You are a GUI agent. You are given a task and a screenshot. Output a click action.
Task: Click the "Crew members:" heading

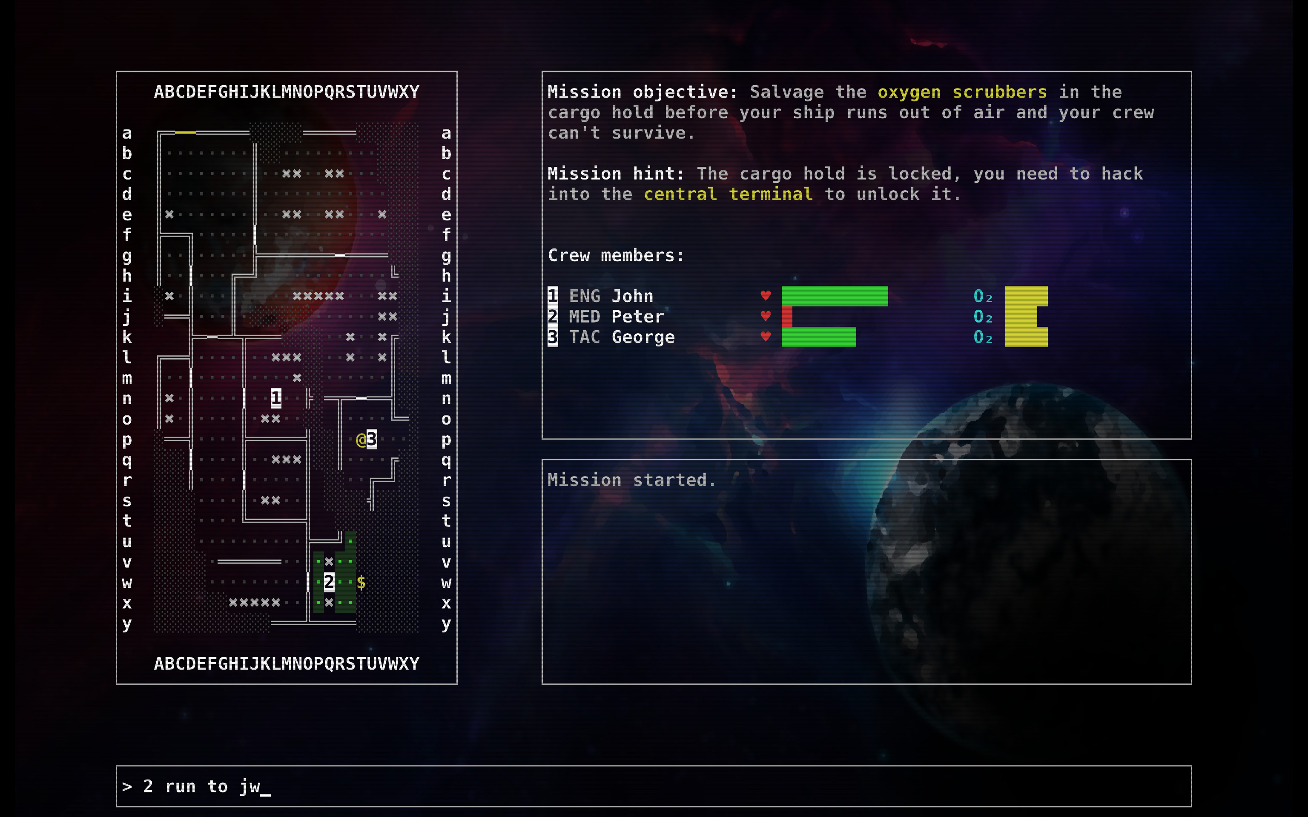tap(616, 255)
